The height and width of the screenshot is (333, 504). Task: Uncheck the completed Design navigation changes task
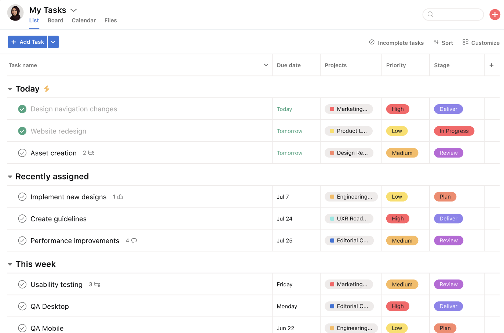coord(22,109)
